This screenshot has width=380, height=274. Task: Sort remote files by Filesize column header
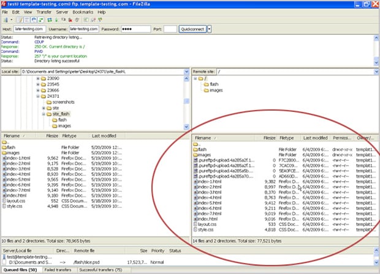coord(269,138)
